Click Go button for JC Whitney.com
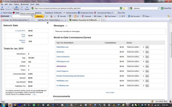172x107 pixels. 147,86
